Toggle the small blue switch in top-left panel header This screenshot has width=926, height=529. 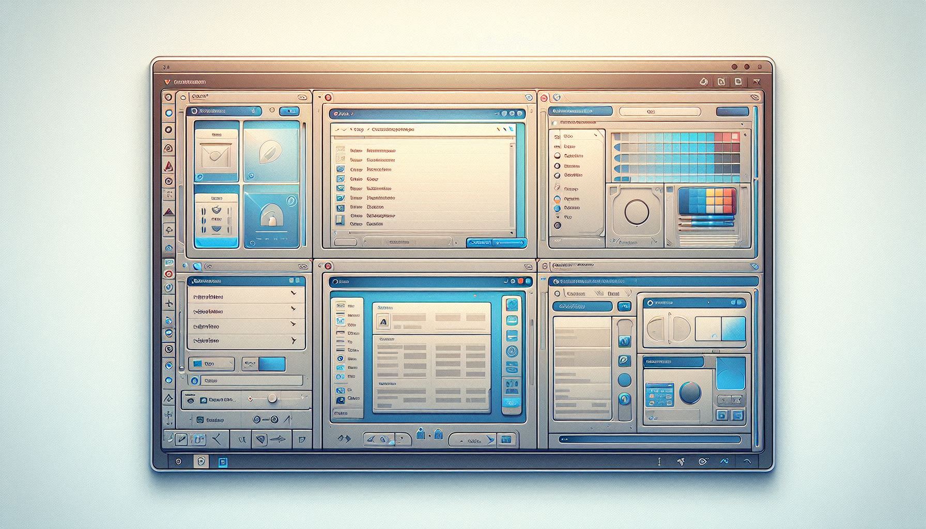point(289,111)
